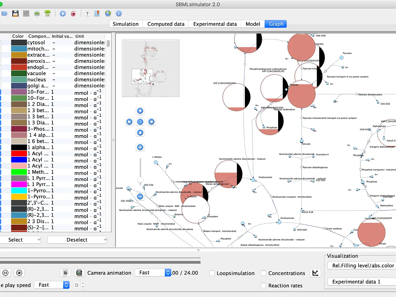The height and width of the screenshot is (297, 396).
Task: Click the greyed-out feather icon in toolbar
Action: pos(26,14)
